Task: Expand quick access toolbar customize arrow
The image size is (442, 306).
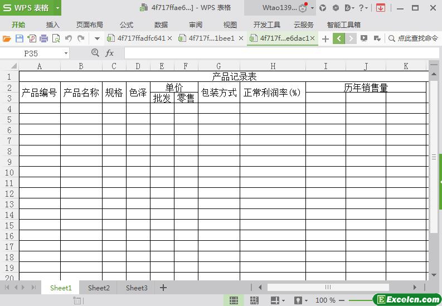Action: pos(97,38)
